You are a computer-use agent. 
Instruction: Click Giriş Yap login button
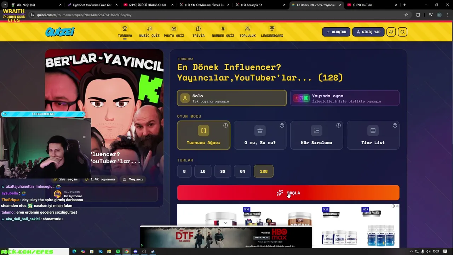coord(368,32)
